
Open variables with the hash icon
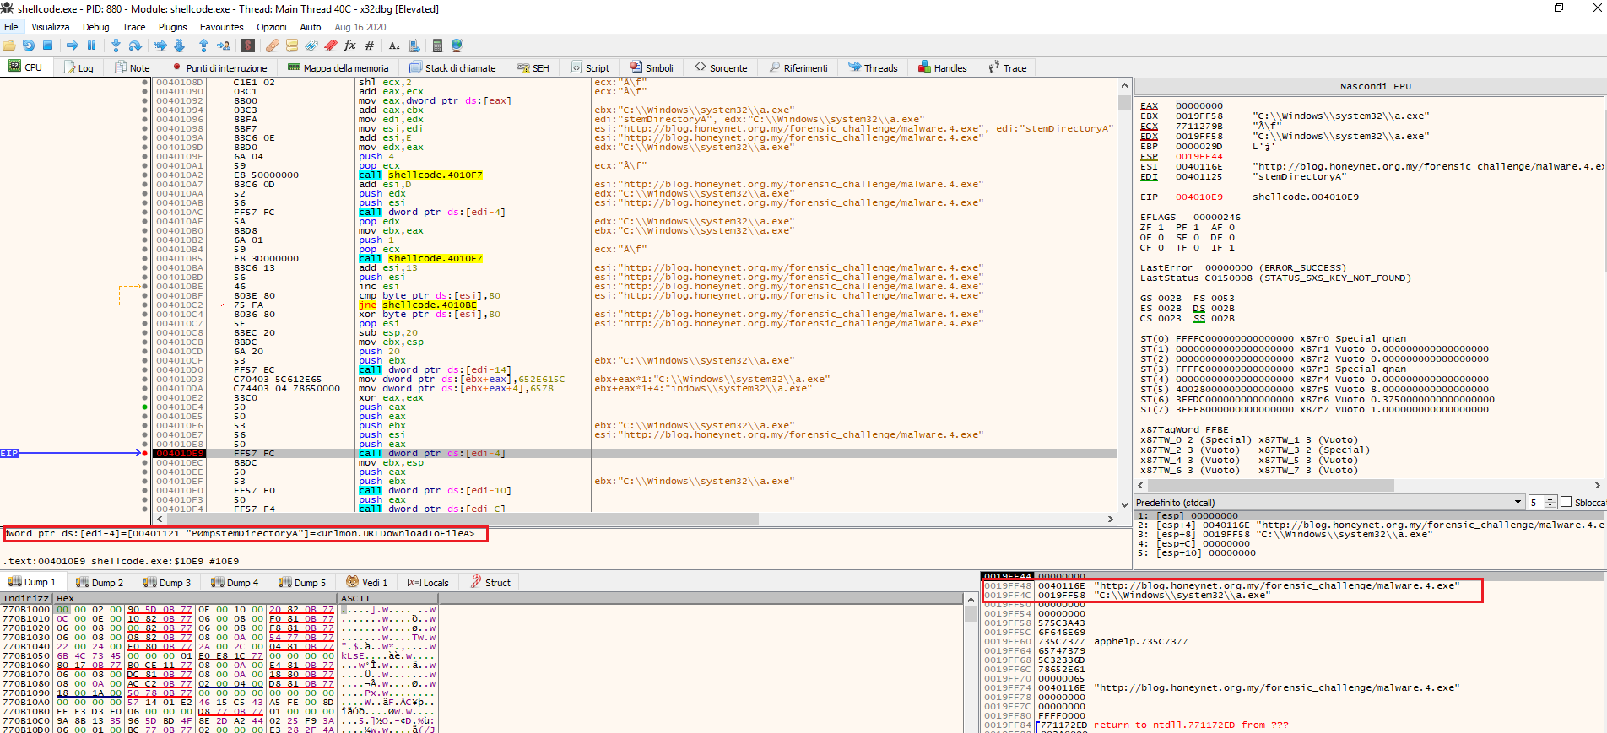point(370,46)
